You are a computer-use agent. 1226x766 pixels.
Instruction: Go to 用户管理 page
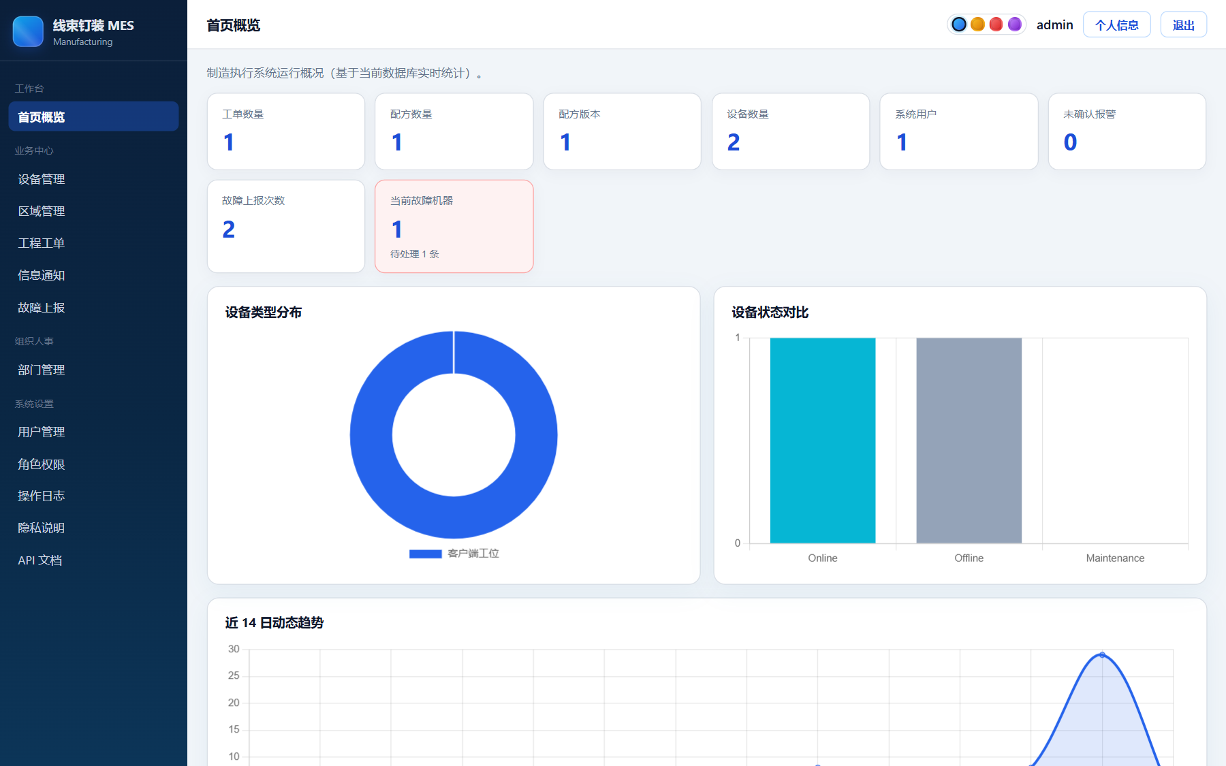coord(94,432)
